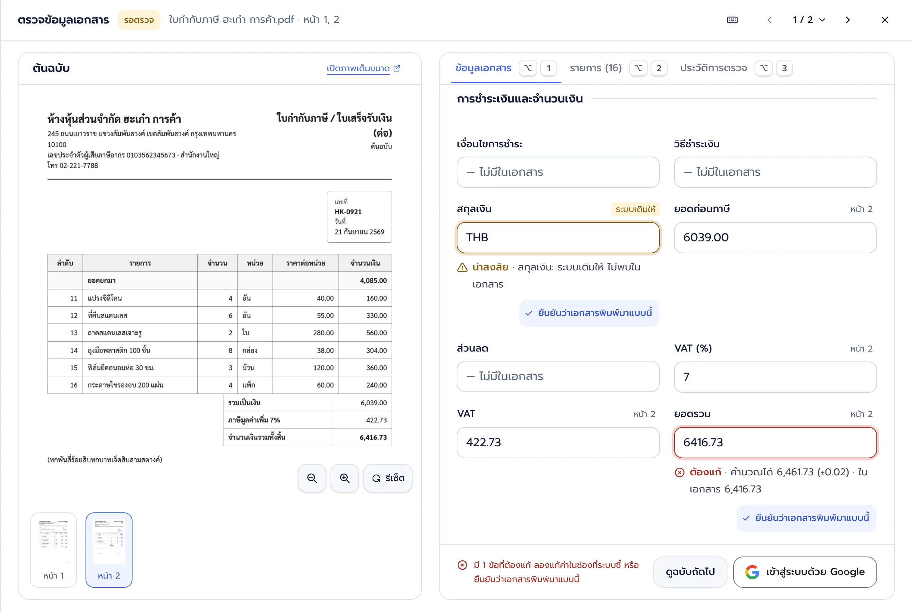Click the ดูฉบับถัดไป button
This screenshot has height=612, width=912.
(x=690, y=572)
